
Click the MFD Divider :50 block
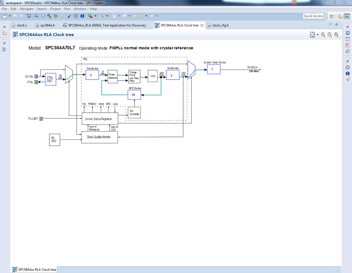pos(134,95)
